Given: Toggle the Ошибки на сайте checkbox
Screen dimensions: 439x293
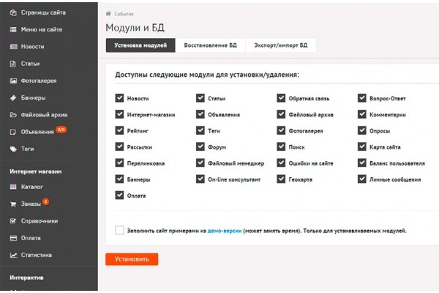Looking at the screenshot, I should (x=281, y=163).
